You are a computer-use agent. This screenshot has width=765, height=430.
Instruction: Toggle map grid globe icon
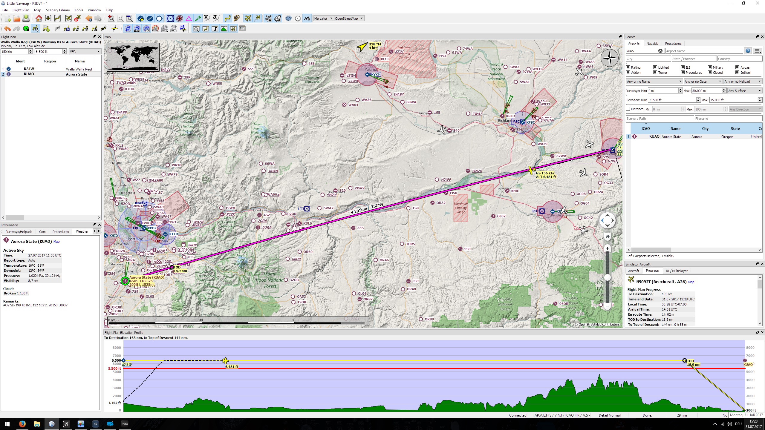(x=288, y=19)
